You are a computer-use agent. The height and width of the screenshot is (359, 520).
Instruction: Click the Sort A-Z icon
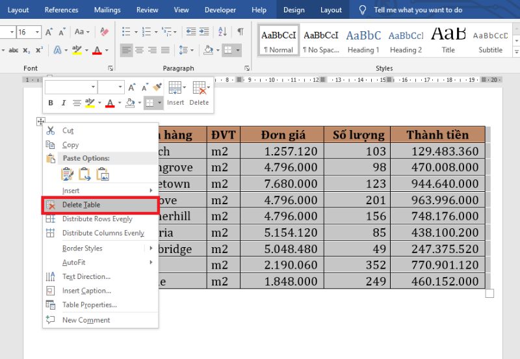tap(222, 32)
